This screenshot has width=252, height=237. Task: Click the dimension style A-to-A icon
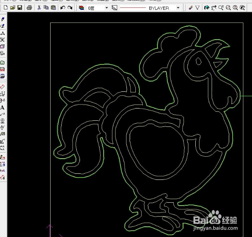click(2, 164)
